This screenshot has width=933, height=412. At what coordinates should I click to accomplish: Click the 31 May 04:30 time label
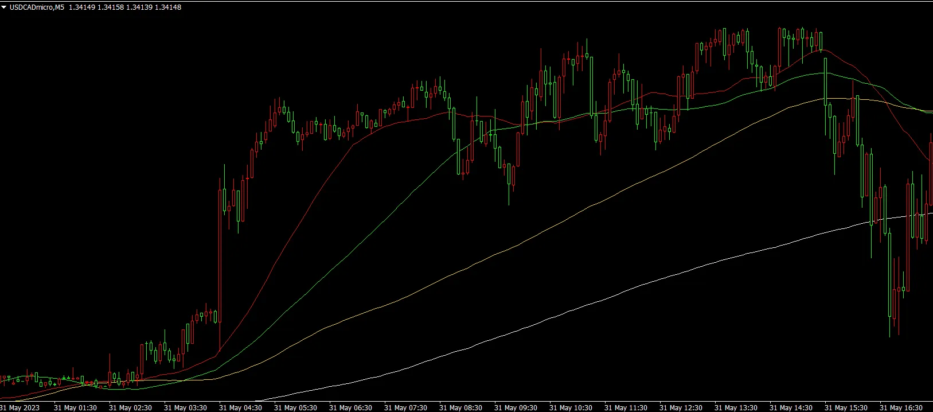(240, 407)
